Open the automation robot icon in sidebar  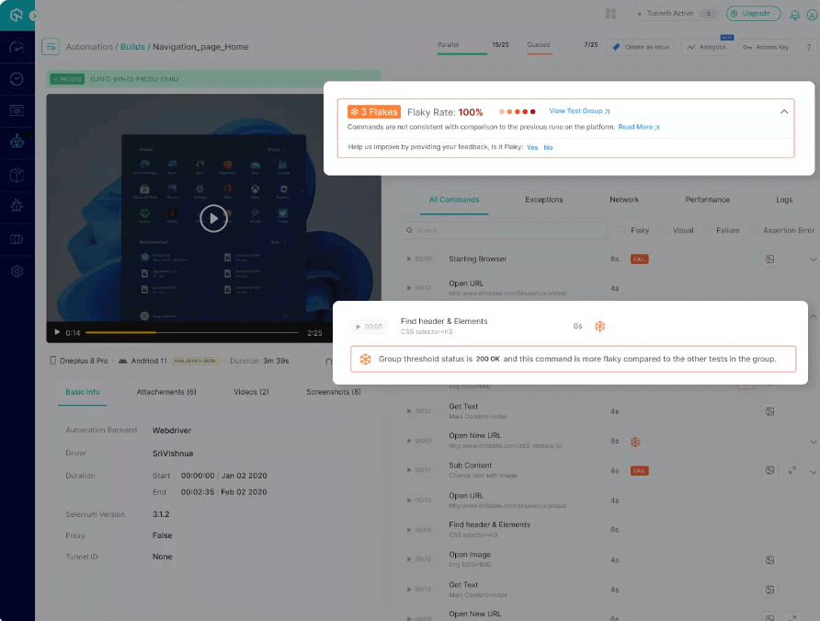pyautogui.click(x=17, y=142)
